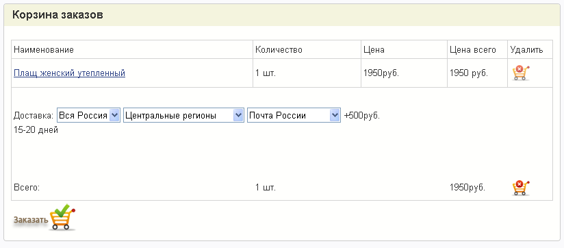
Task: Click the Цена всего column header
Action: 473,50
